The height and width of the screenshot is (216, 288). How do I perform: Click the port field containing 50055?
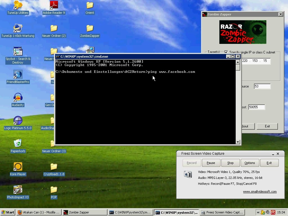[x=256, y=107]
